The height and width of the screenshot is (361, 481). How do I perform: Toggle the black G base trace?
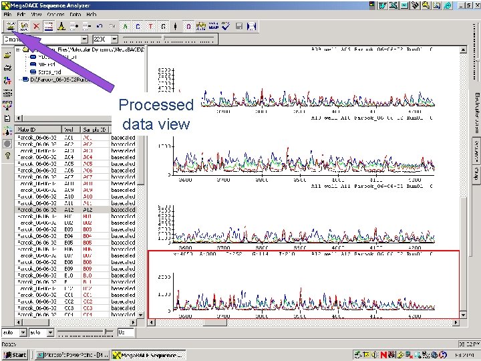tap(163, 26)
